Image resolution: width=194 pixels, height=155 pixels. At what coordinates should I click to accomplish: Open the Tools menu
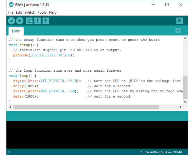pos(42,12)
